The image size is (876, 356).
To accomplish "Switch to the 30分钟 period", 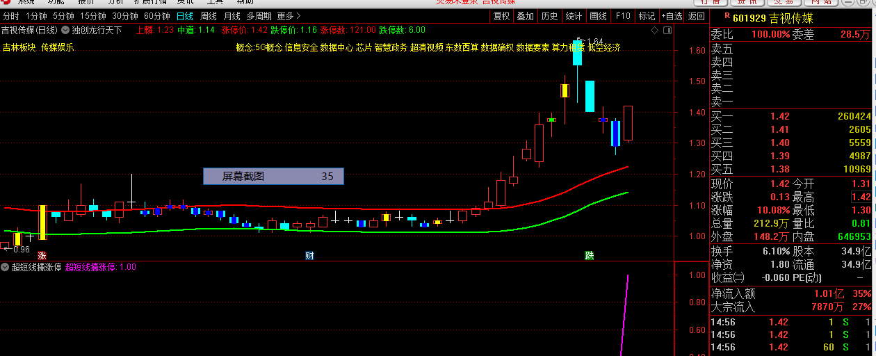I will click(x=125, y=16).
